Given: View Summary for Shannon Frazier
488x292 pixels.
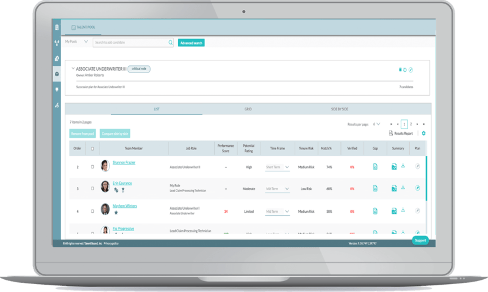Looking at the screenshot, I should pyautogui.click(x=394, y=167).
